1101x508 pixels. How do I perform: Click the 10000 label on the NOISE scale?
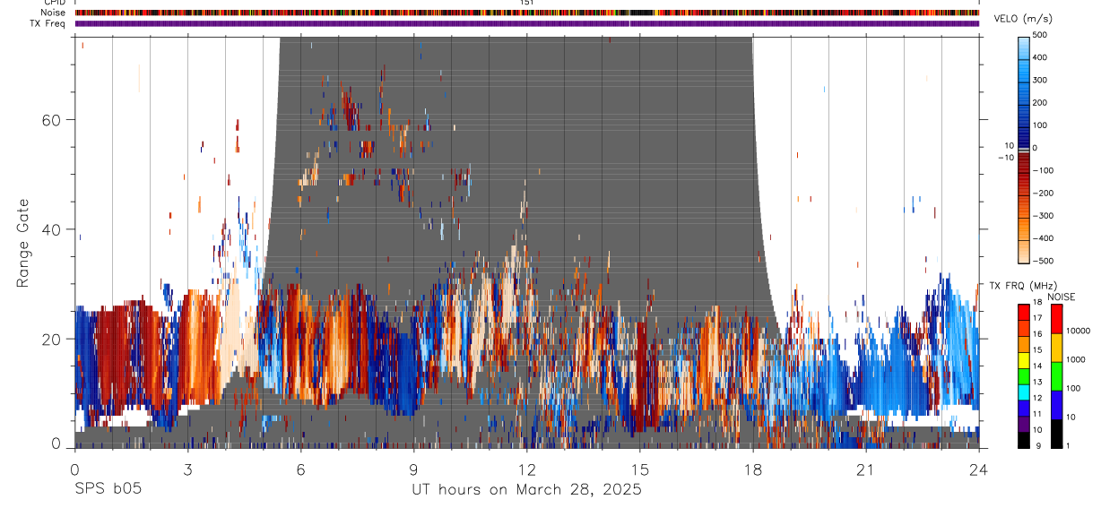1078,331
